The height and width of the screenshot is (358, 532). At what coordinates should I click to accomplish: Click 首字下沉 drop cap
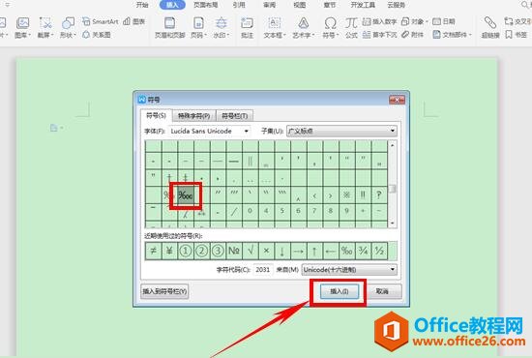(x=379, y=35)
